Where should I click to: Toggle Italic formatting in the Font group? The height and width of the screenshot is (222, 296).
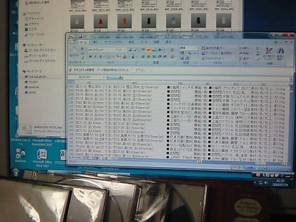[x=95, y=56]
